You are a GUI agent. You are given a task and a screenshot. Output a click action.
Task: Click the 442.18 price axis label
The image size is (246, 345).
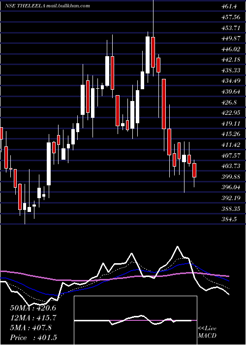coord(231,60)
